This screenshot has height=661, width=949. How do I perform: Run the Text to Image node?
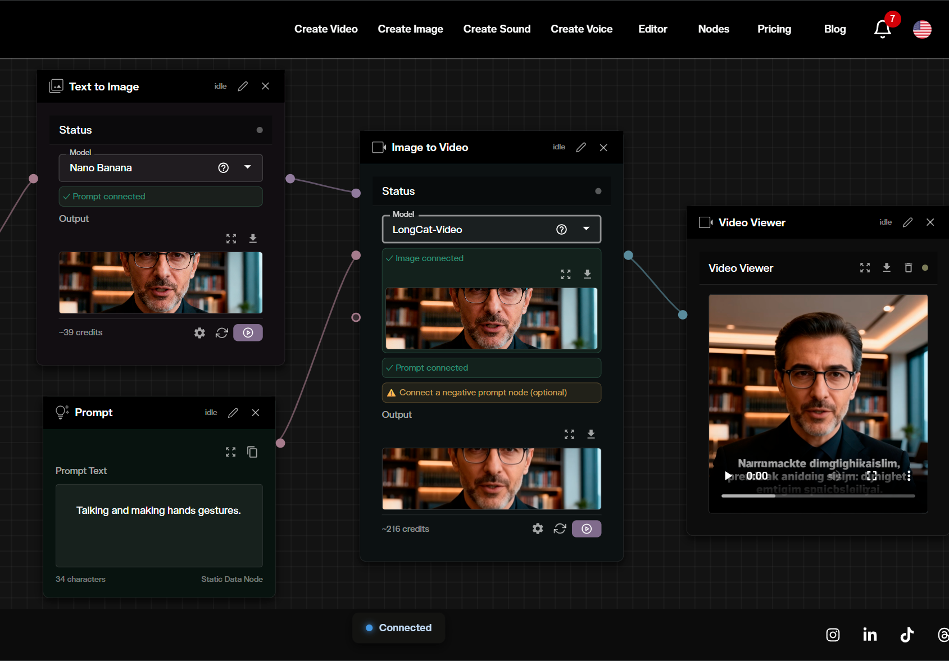[x=248, y=332]
